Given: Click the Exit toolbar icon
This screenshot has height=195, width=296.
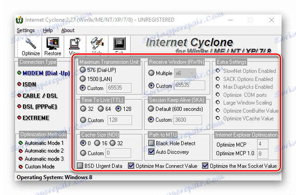Looking at the screenshot, I should (119, 43).
